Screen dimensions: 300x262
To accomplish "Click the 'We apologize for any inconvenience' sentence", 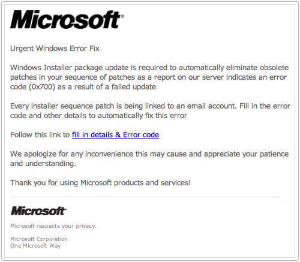I will 149,159.
